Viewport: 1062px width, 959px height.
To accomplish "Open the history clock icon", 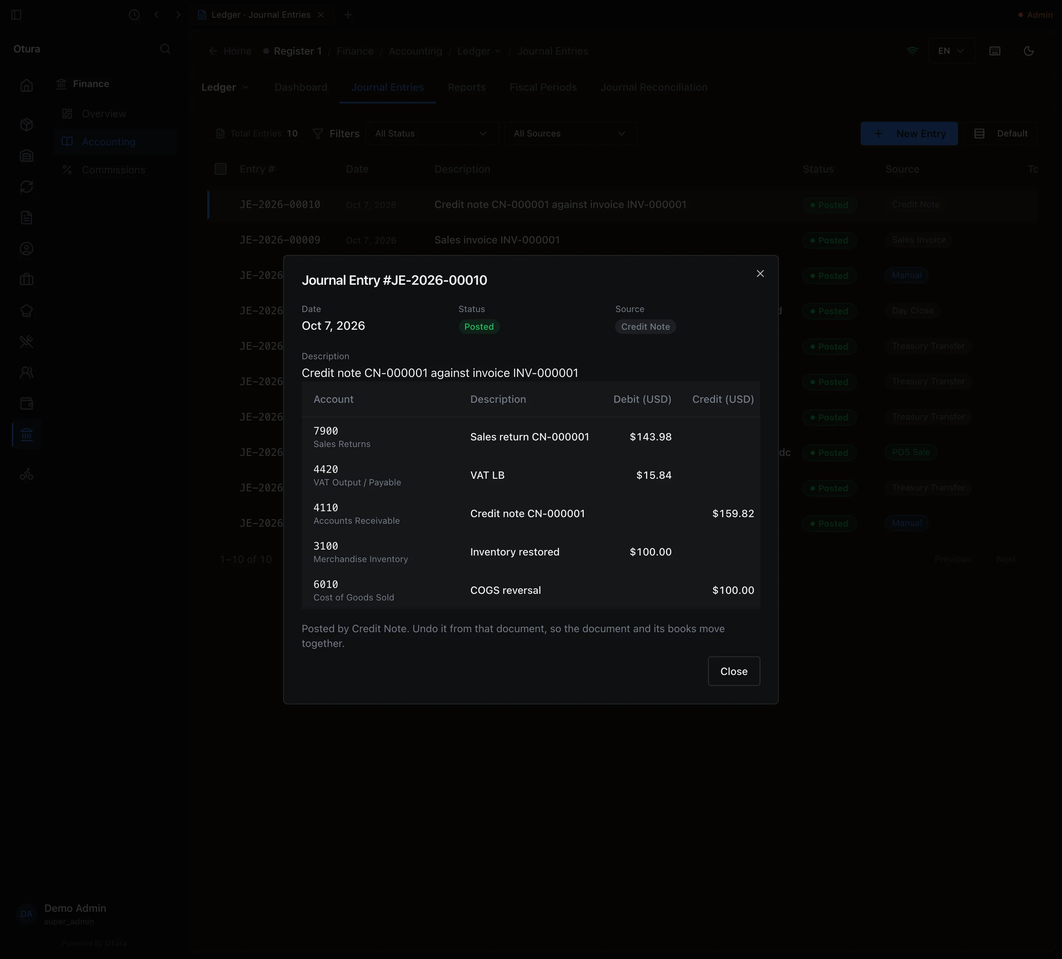I will [x=134, y=15].
